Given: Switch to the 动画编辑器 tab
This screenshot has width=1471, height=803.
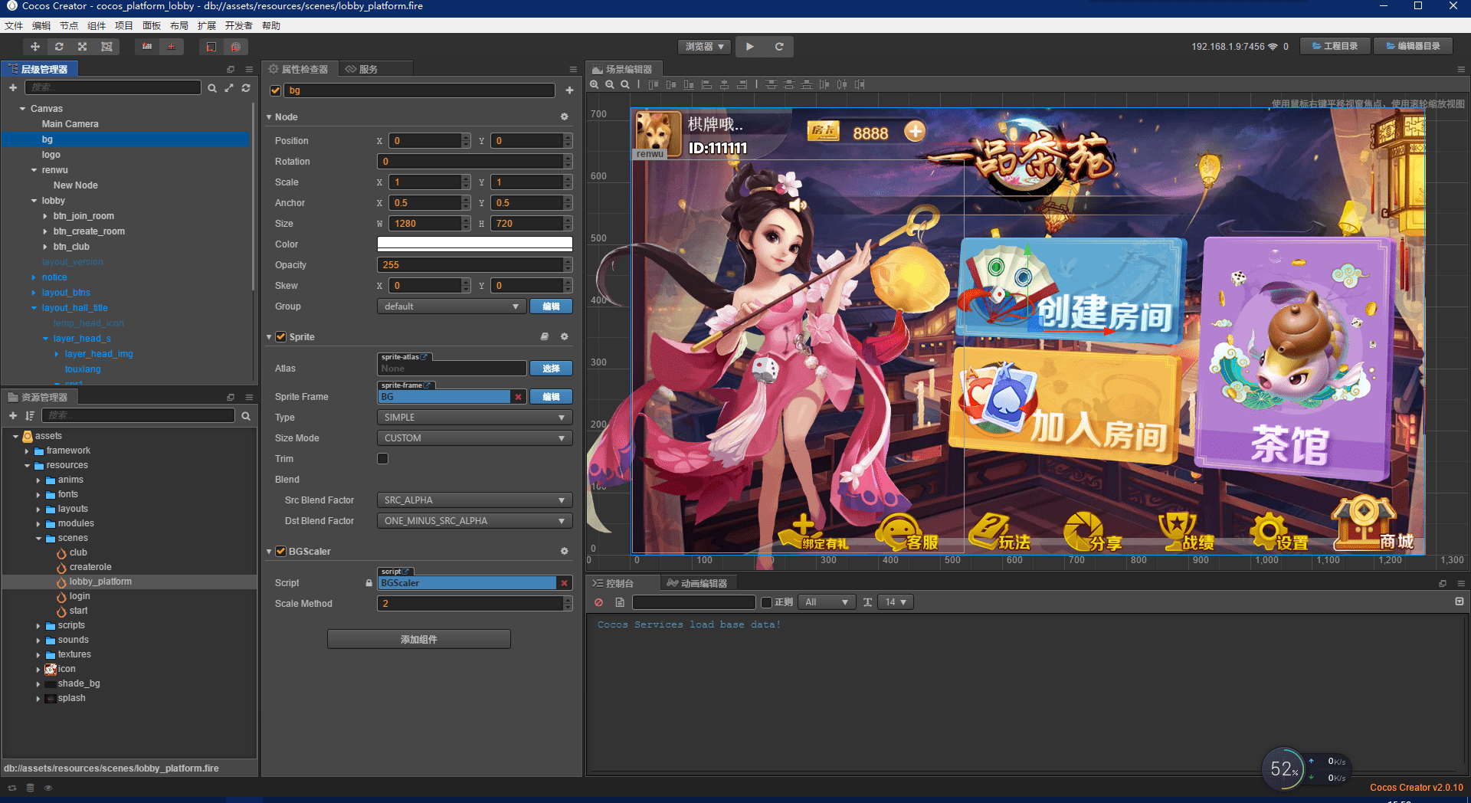Looking at the screenshot, I should click(x=697, y=583).
